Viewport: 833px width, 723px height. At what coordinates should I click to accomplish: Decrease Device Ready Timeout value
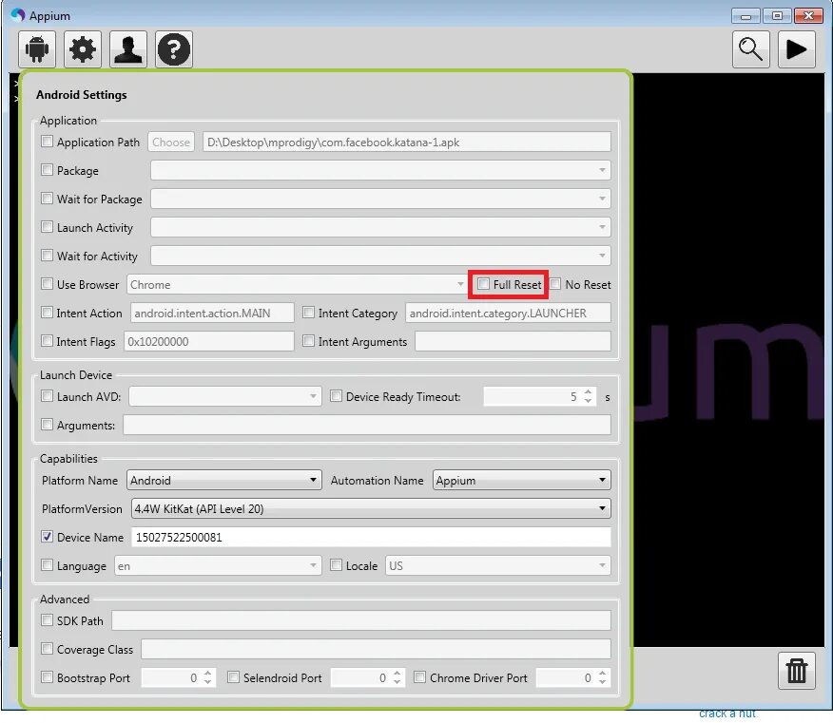point(588,401)
